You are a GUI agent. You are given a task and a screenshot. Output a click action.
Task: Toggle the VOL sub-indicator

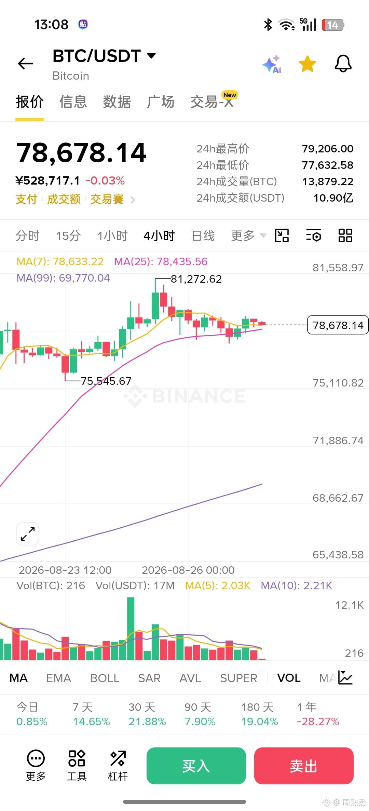coord(289,678)
